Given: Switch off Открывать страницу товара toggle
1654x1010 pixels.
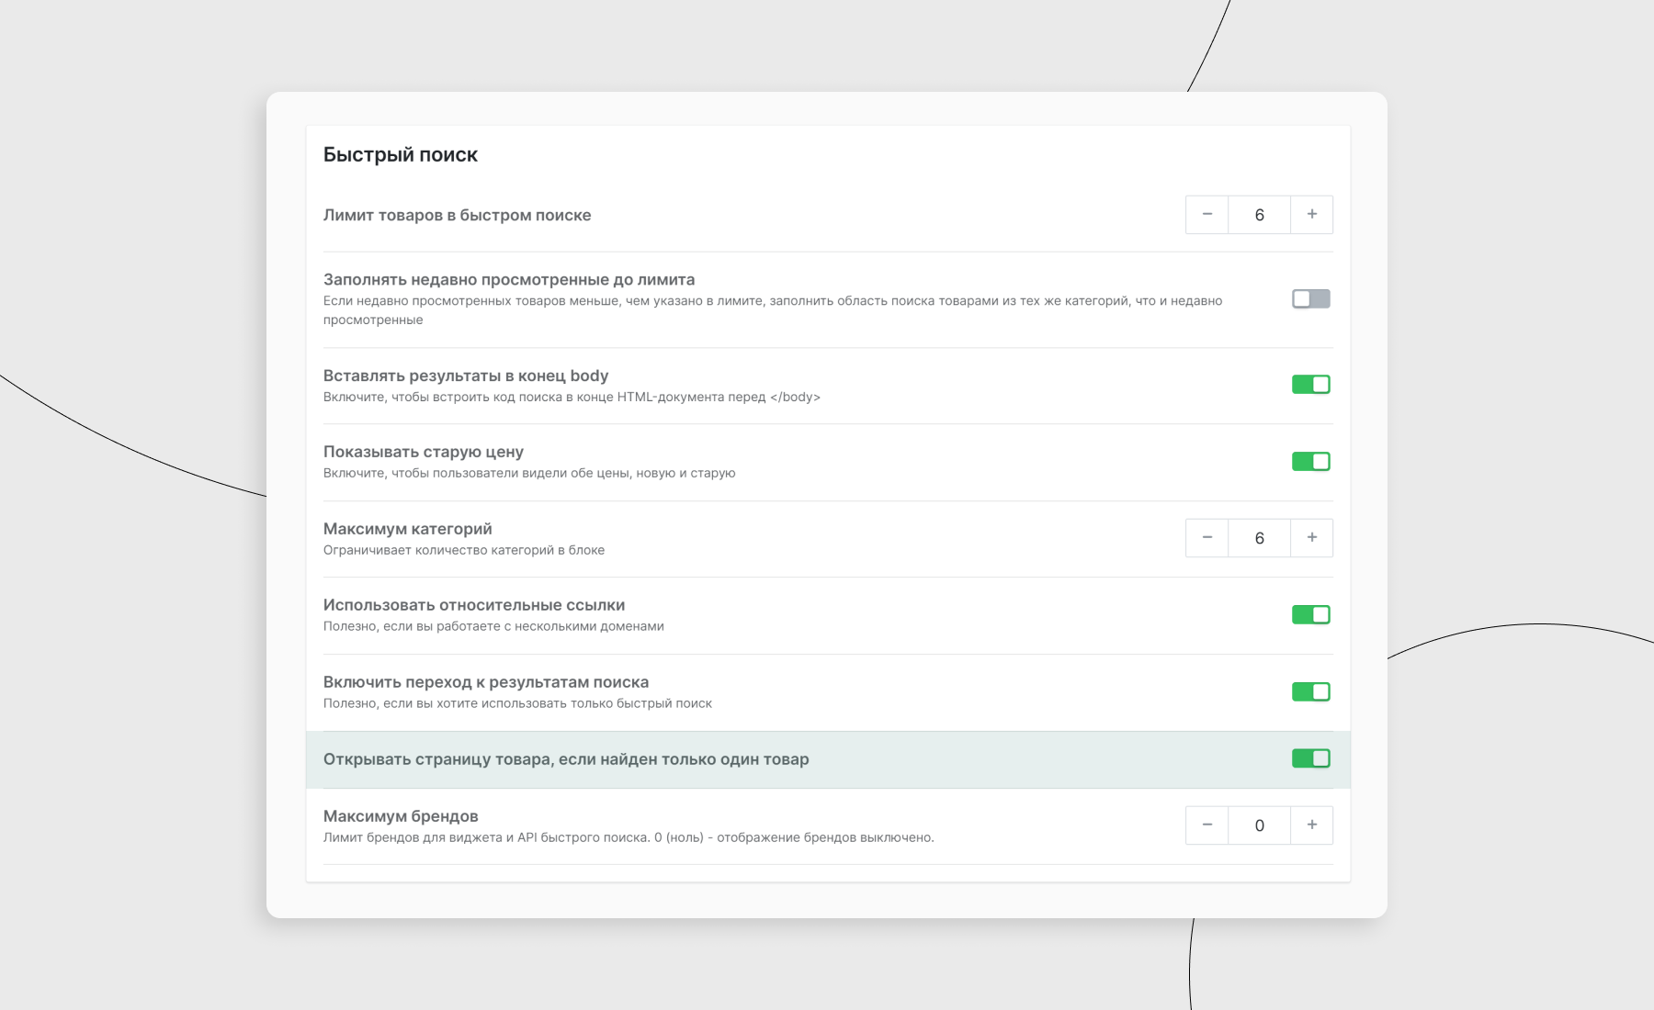Looking at the screenshot, I should (1310, 758).
